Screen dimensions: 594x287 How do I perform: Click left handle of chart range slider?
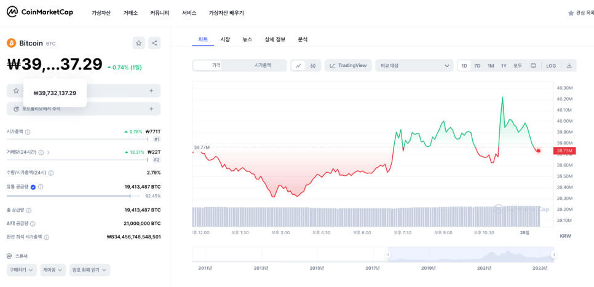click(x=388, y=255)
